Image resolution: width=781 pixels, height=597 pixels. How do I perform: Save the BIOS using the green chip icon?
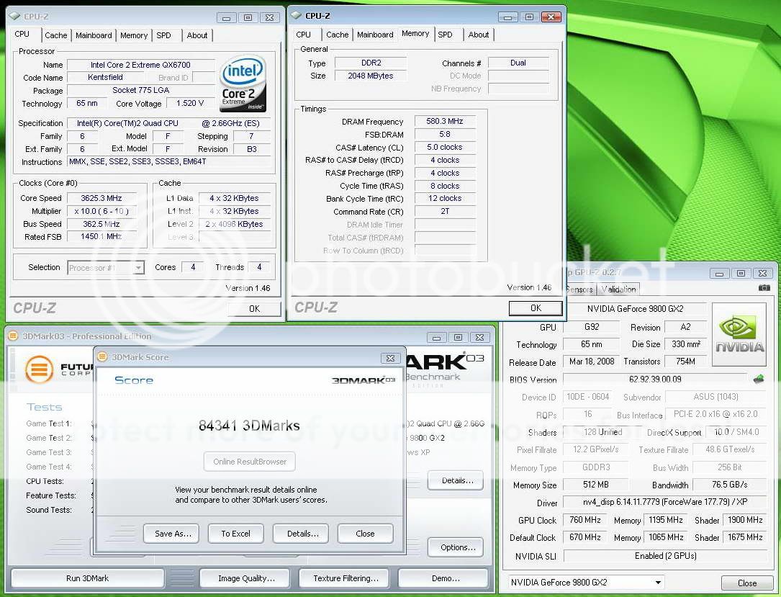tap(759, 380)
